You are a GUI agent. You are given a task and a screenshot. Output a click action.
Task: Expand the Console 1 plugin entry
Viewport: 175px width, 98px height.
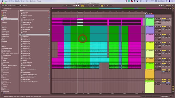[20, 35]
